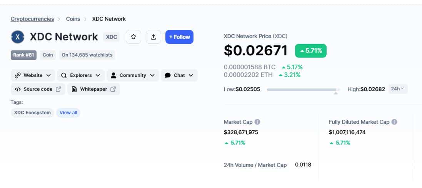Select the XDC Ecosystem tag
Screen dimensions: 422x188
coord(32,113)
